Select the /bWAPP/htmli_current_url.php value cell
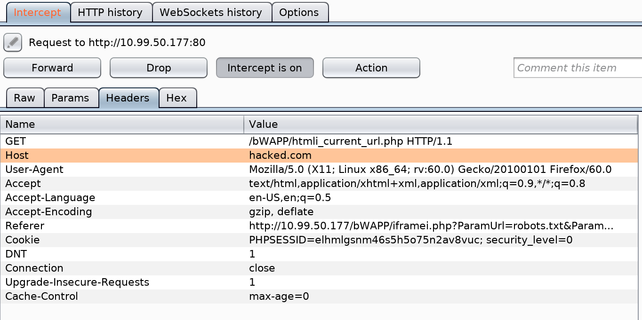The image size is (642, 320). pos(441,141)
